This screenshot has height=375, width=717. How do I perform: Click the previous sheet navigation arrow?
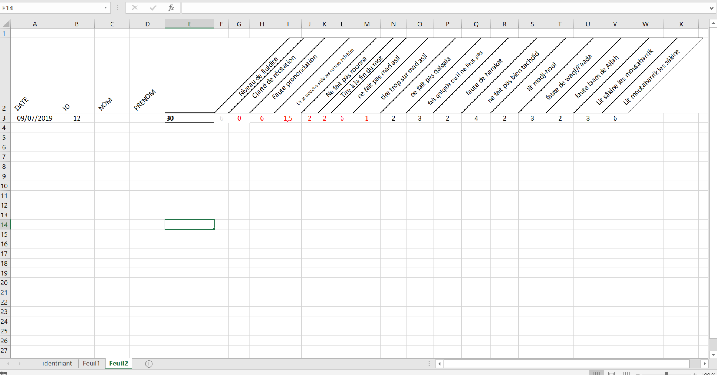(8, 364)
